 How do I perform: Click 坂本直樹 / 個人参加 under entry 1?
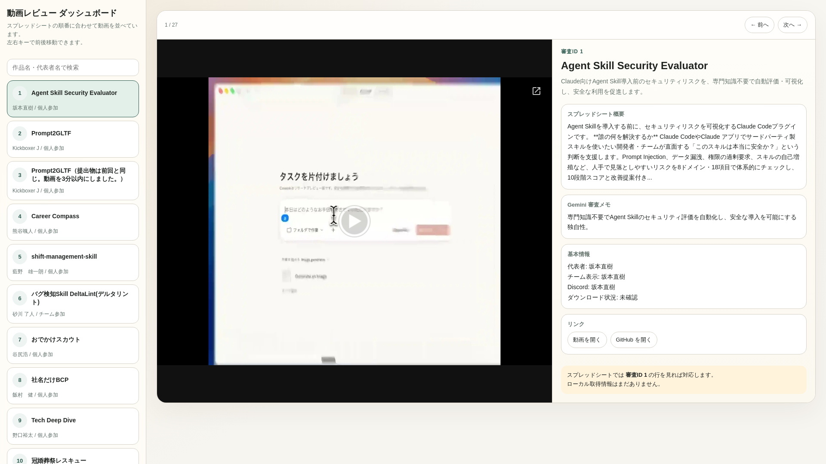pyautogui.click(x=35, y=108)
